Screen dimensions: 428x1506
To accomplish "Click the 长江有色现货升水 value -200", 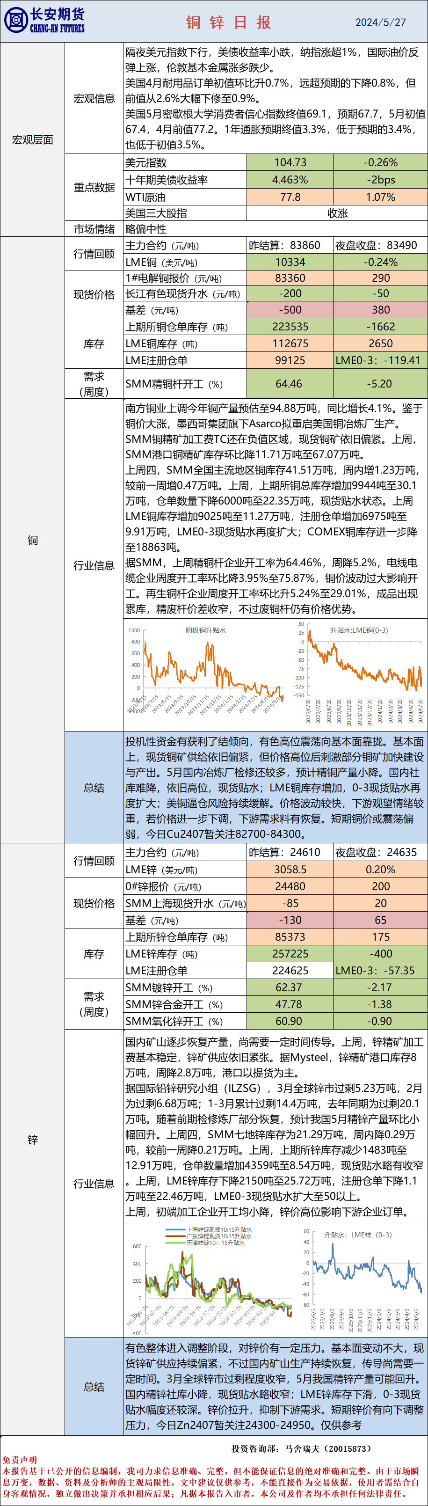I will (x=290, y=293).
